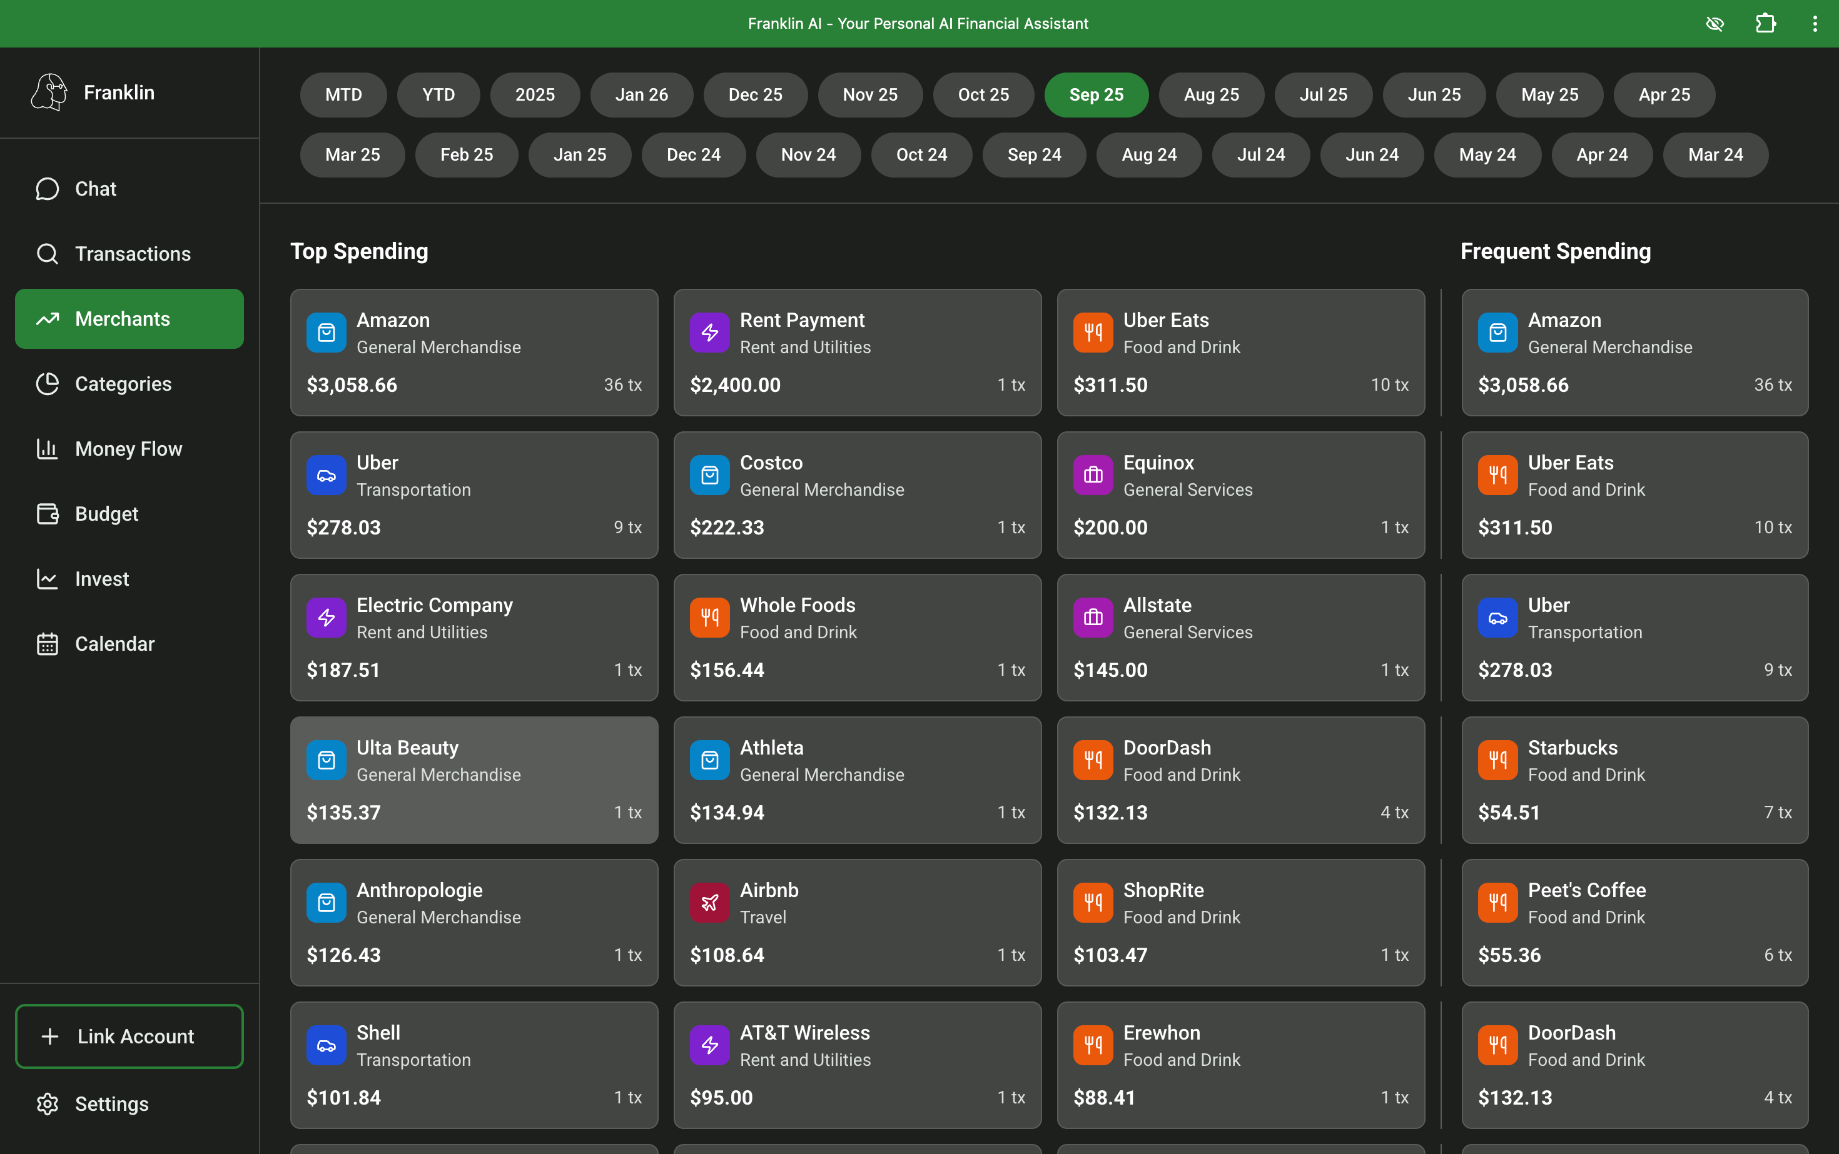Click the Invest line chart icon
1839x1154 pixels.
[x=48, y=578]
